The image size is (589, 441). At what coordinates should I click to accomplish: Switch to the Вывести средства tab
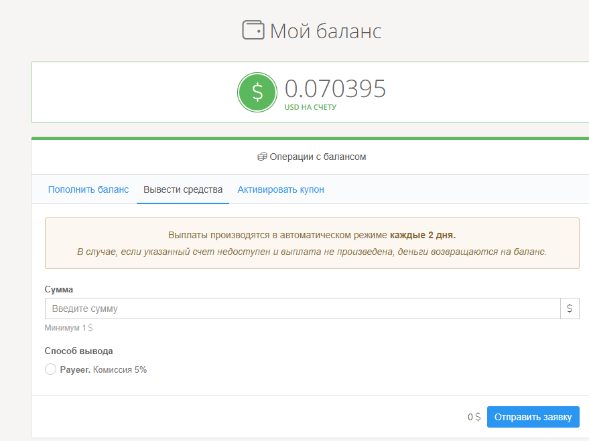point(183,189)
